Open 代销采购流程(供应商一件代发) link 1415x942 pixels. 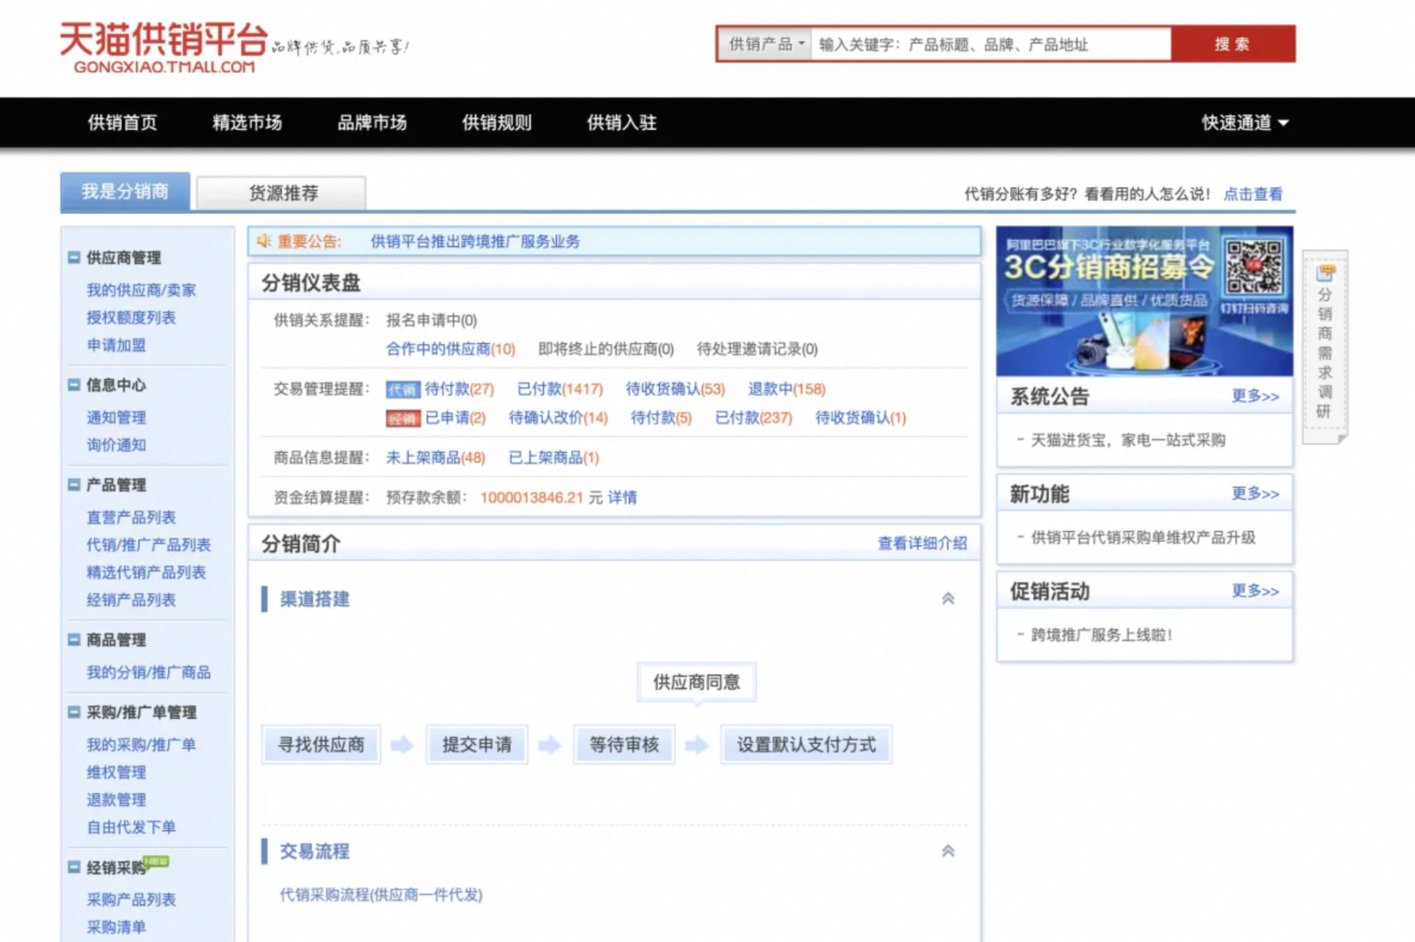click(381, 895)
